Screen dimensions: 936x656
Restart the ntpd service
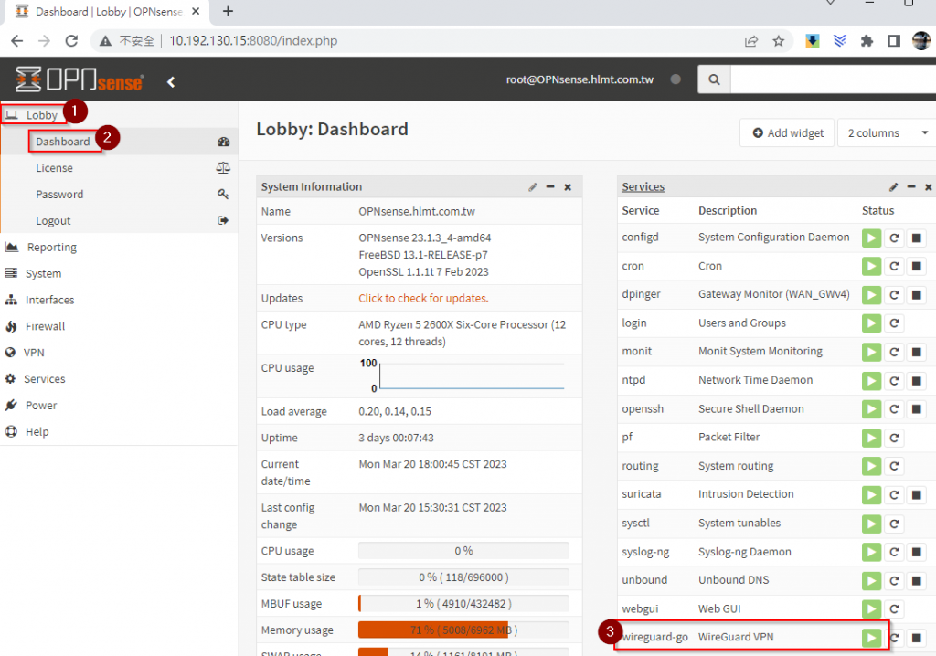tap(894, 381)
